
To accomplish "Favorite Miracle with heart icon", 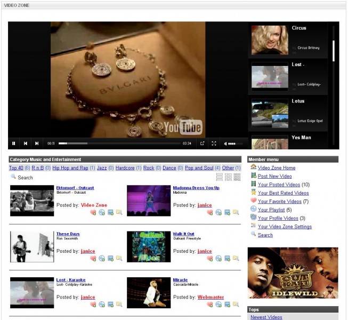I will (210, 304).
